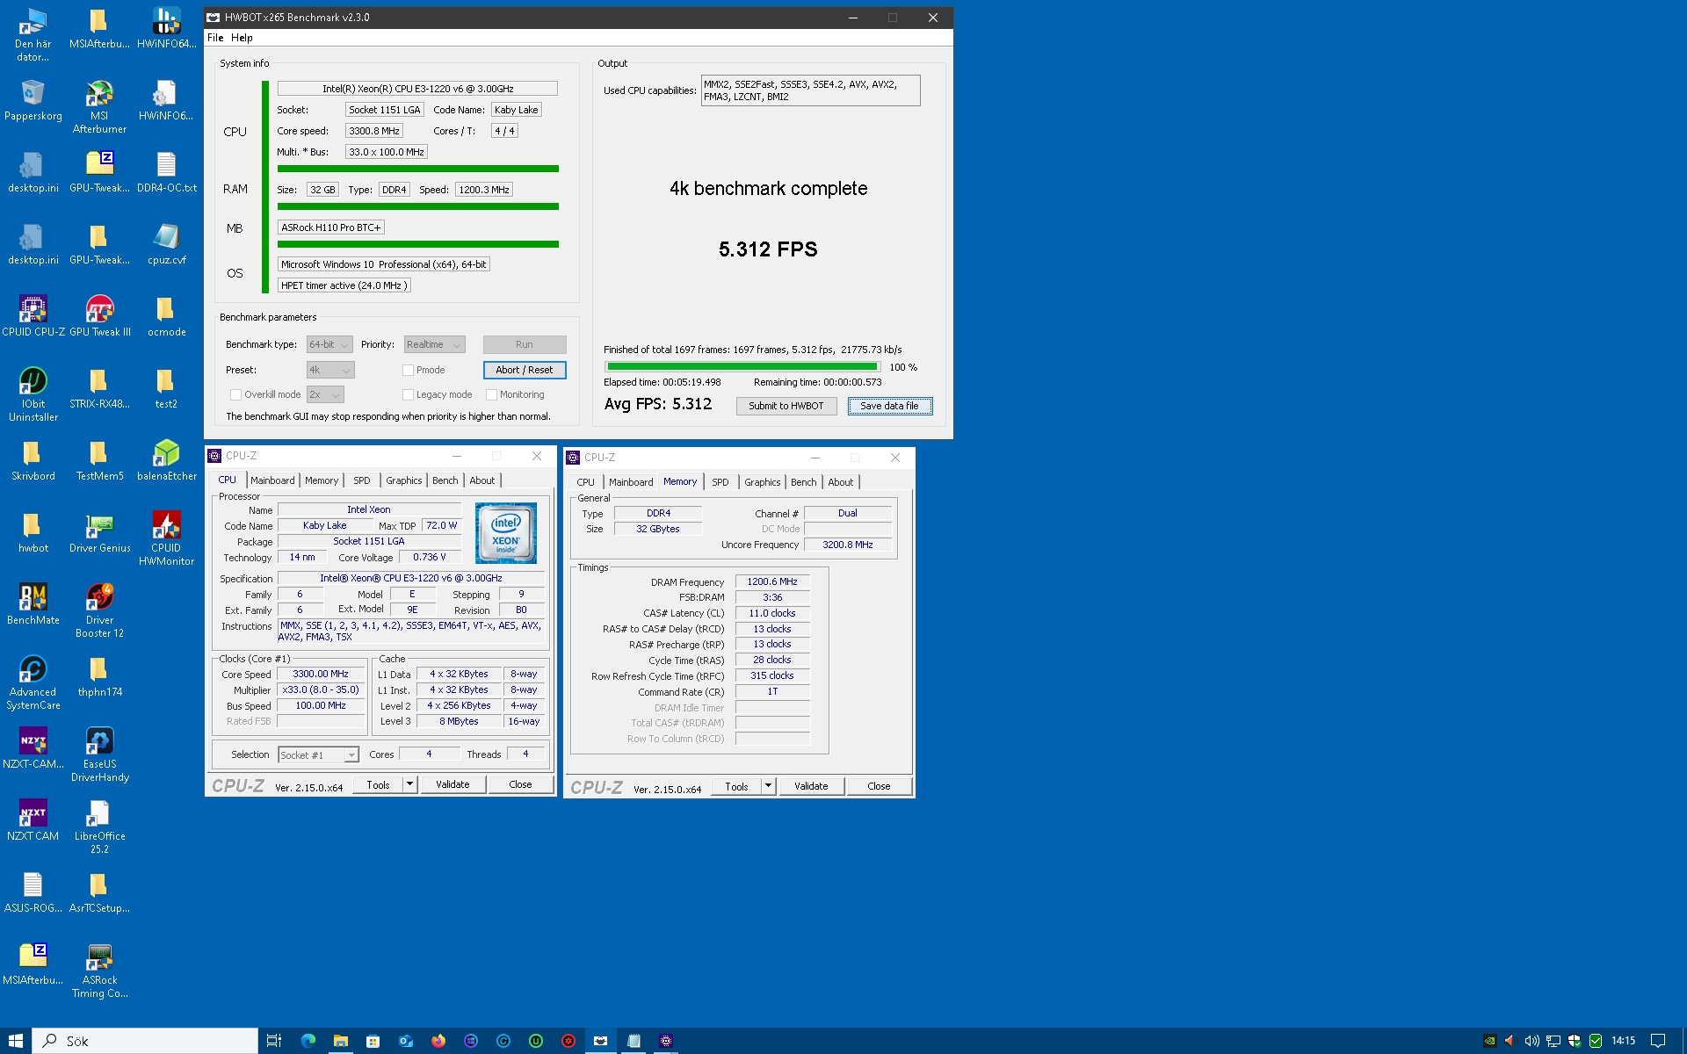Open the CPUID CPU-Z desktop icon
The width and height of the screenshot is (1687, 1054).
tap(33, 316)
